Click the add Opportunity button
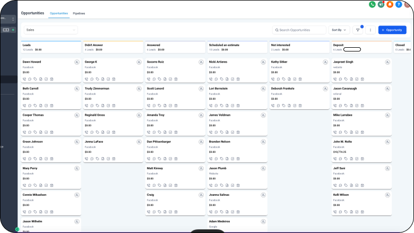This screenshot has height=233, width=414. coord(392,30)
